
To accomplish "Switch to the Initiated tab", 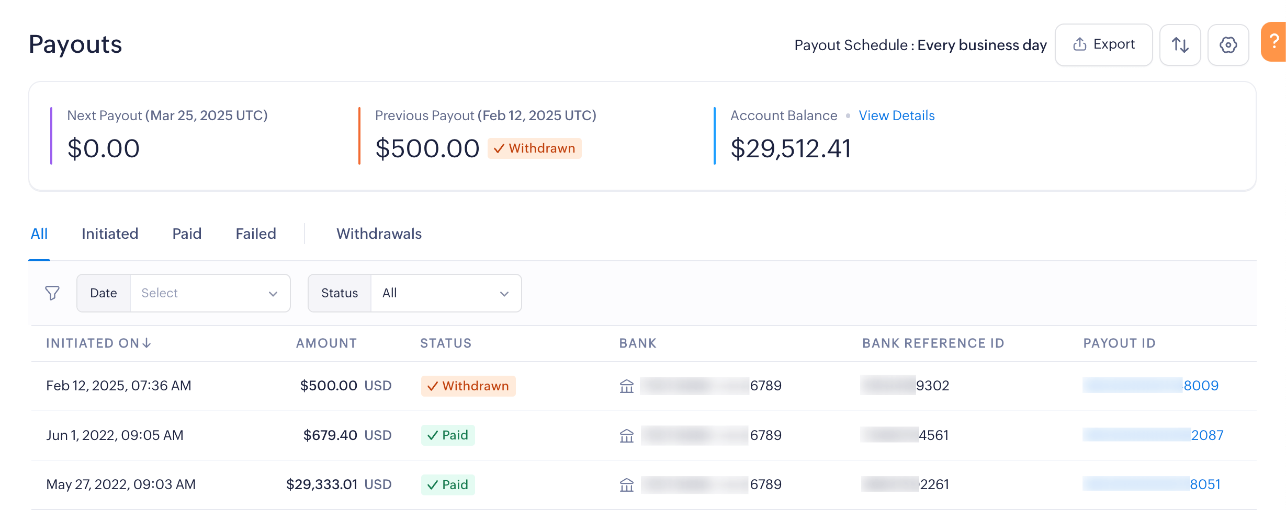I will click(110, 234).
